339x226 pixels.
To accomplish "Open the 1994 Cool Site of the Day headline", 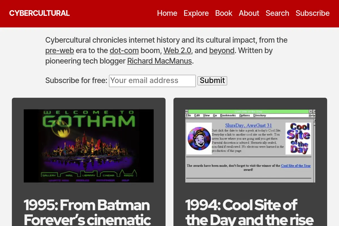I will pyautogui.click(x=249, y=212).
